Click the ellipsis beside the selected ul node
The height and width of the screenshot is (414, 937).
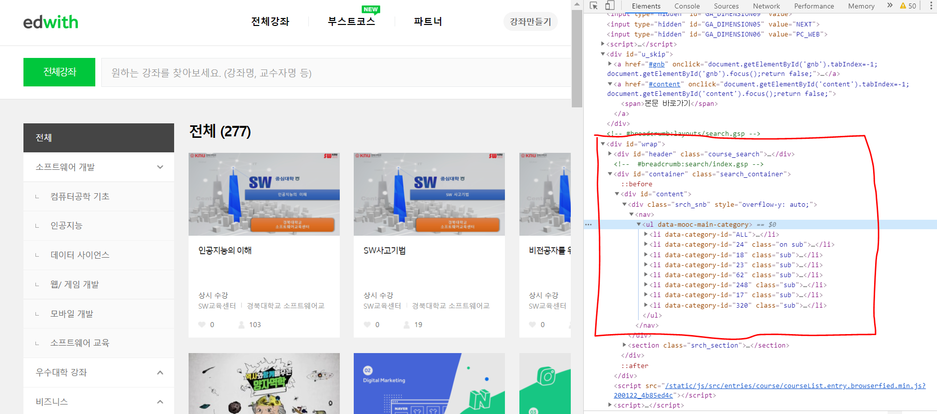(x=588, y=225)
